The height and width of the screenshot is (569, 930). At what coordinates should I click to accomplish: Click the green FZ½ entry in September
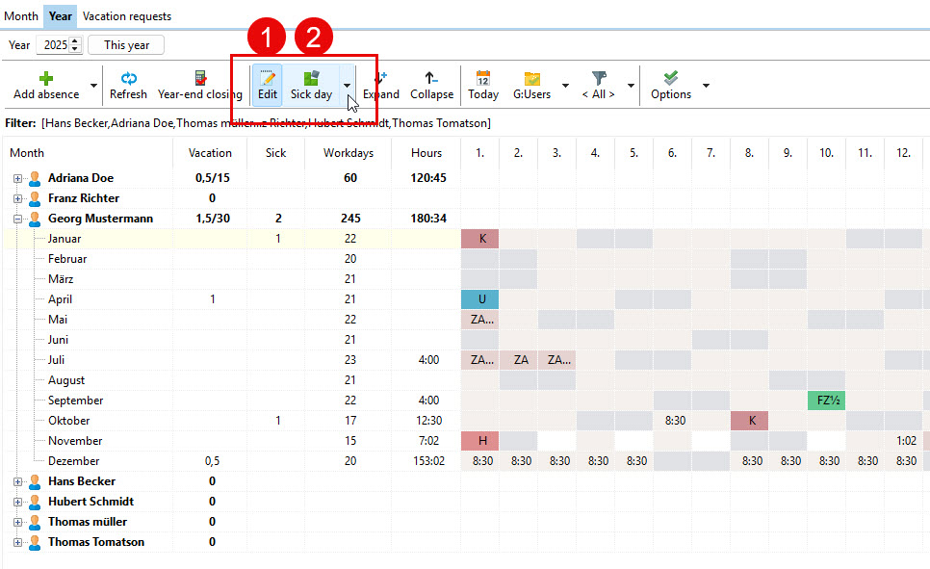click(826, 401)
